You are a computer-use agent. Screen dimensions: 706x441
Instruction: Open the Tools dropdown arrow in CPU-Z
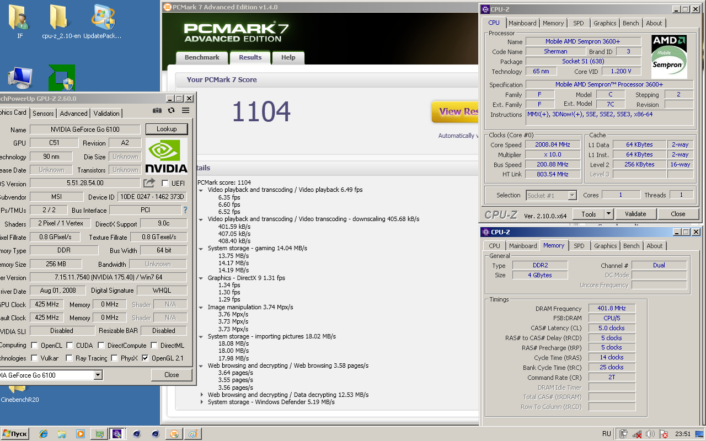608,214
